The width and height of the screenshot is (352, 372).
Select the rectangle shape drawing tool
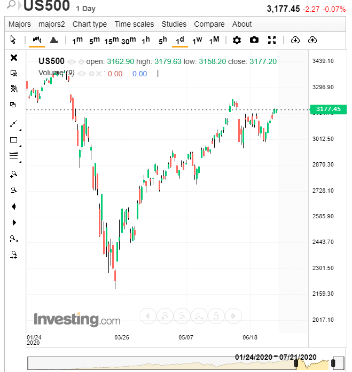click(x=13, y=140)
